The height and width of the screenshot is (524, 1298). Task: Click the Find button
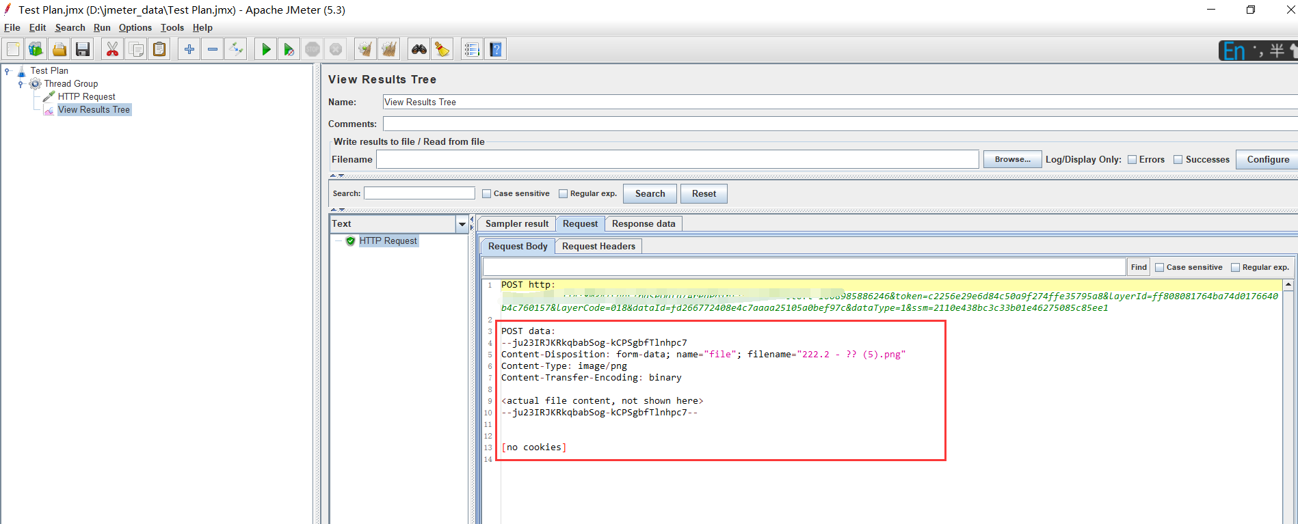1139,267
